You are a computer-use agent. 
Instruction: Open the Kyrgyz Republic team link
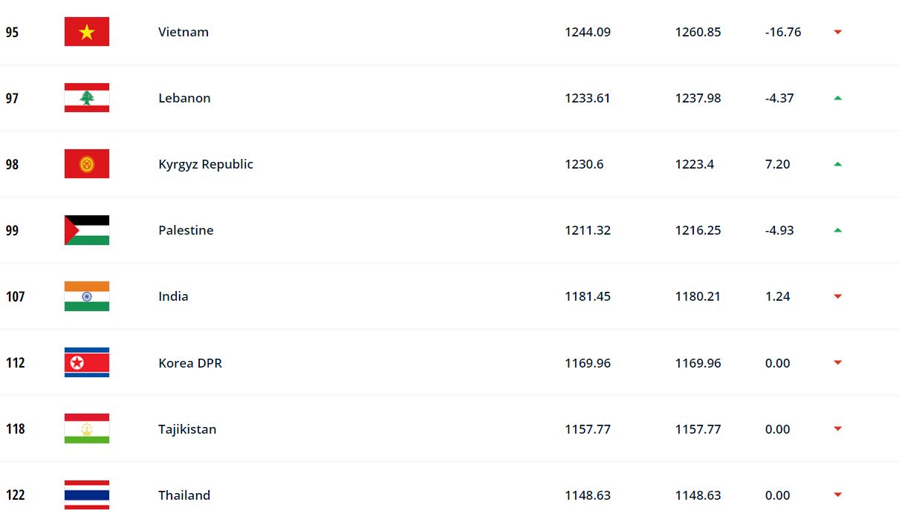[206, 164]
